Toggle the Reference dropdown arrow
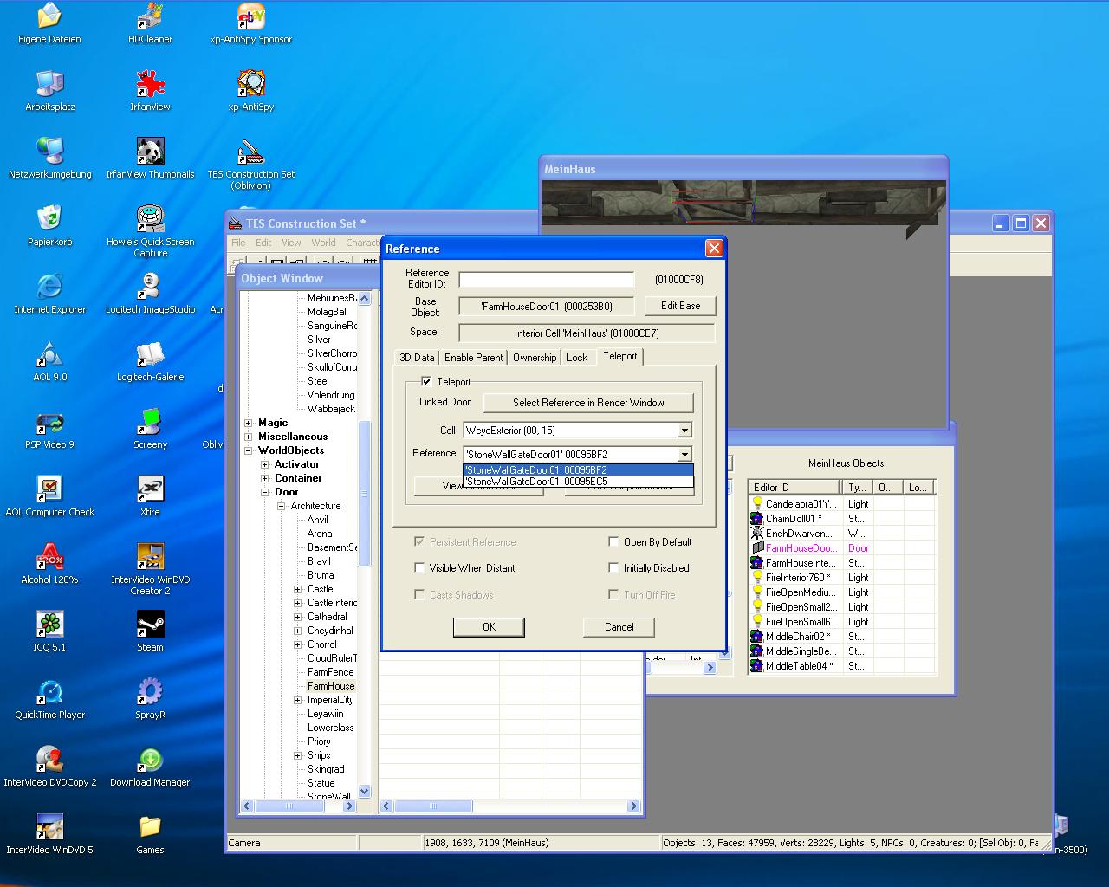1109x887 pixels. (684, 454)
